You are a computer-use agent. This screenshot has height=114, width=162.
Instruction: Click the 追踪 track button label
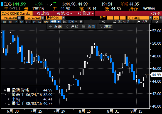[x=58, y=27]
